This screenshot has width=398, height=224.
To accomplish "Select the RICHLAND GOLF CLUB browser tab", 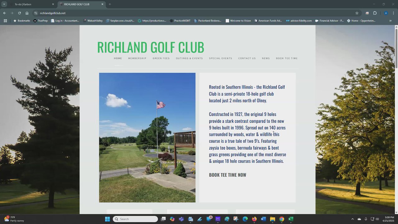I will point(81,4).
